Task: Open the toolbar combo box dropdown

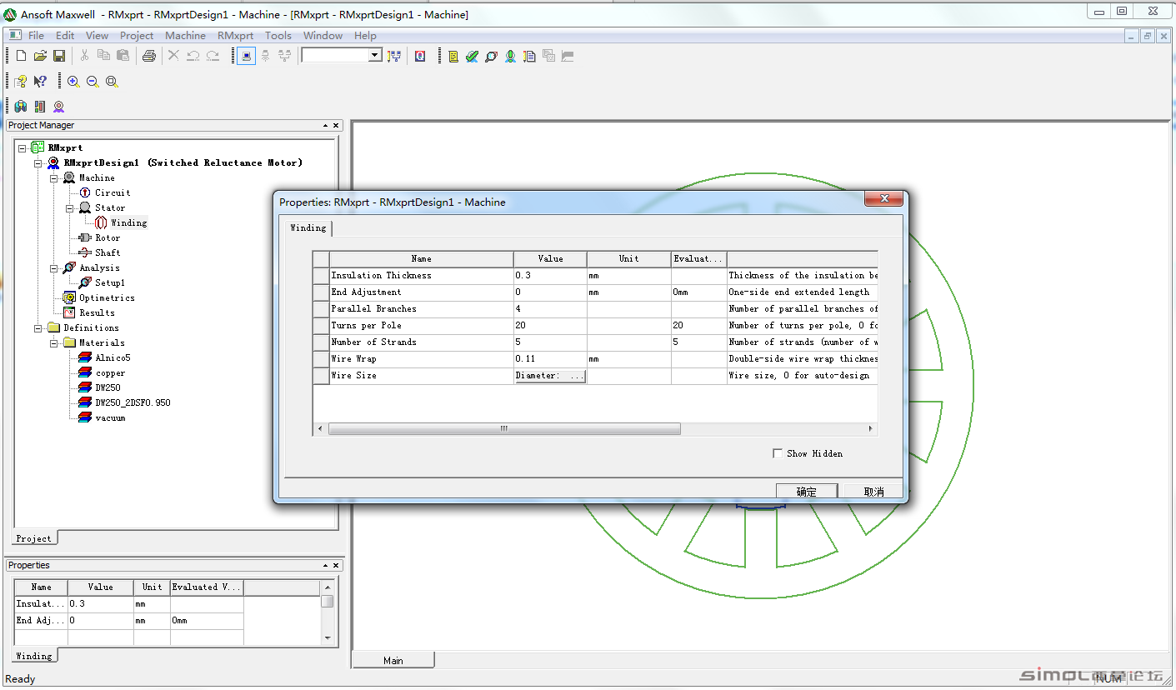Action: click(374, 55)
